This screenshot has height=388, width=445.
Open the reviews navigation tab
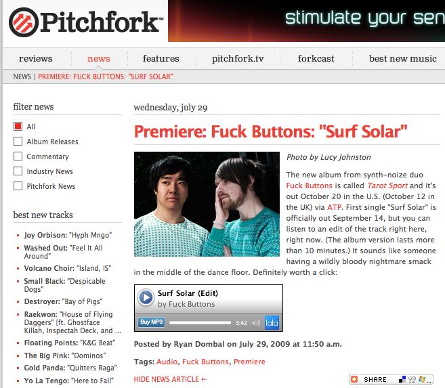(x=36, y=58)
